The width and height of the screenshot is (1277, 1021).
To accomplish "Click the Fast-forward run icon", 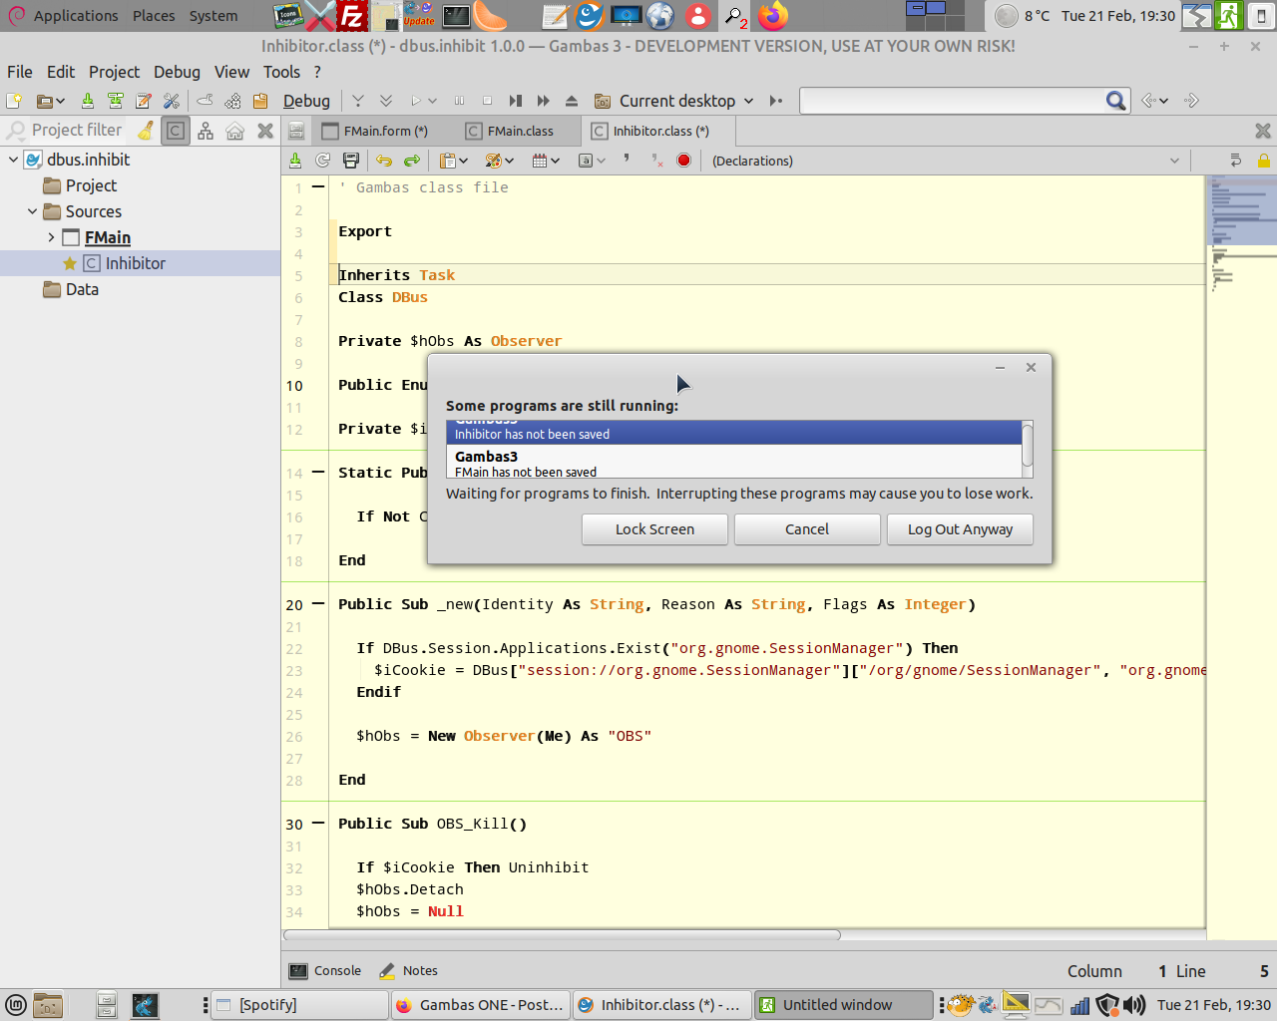I will (x=544, y=101).
